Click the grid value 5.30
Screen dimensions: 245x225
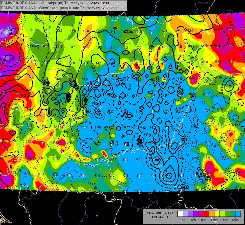coord(111,175)
